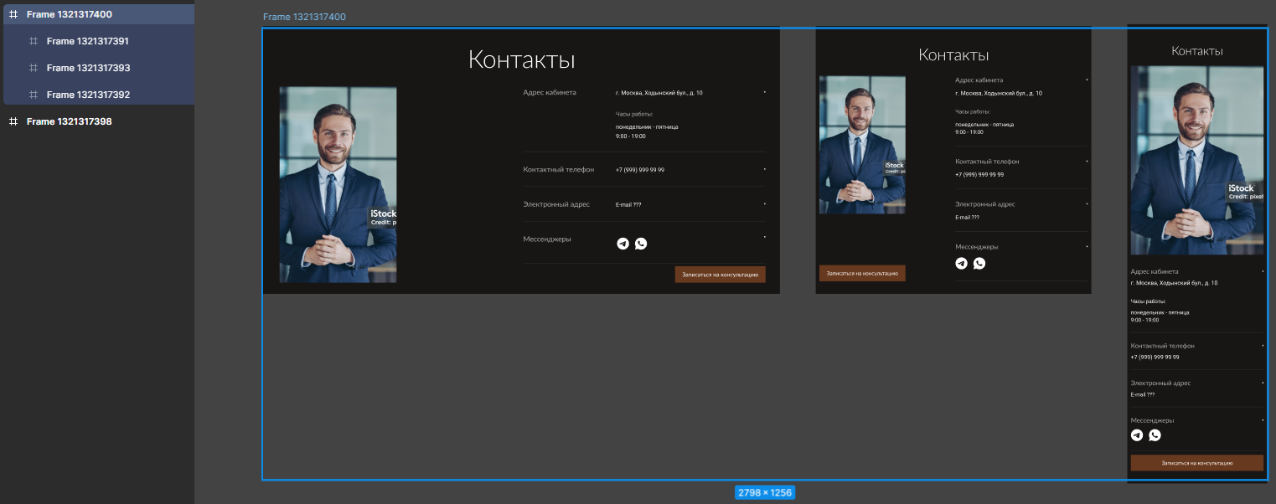Image resolution: width=1276 pixels, height=504 pixels.
Task: Click WhatsApp icon in the narrow mobile layout
Action: click(x=1155, y=435)
